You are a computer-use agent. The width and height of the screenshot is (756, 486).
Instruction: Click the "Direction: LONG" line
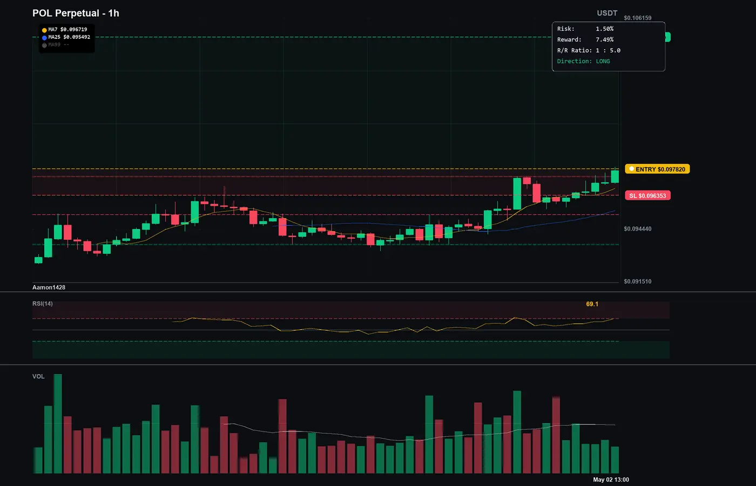point(584,61)
